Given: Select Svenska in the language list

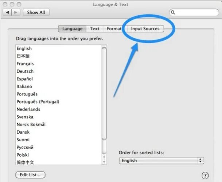Looking at the screenshot, I should (59, 117).
